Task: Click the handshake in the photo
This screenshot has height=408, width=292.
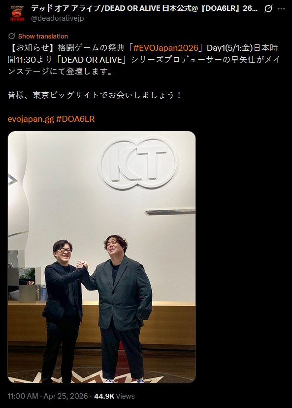Action: [x=82, y=265]
